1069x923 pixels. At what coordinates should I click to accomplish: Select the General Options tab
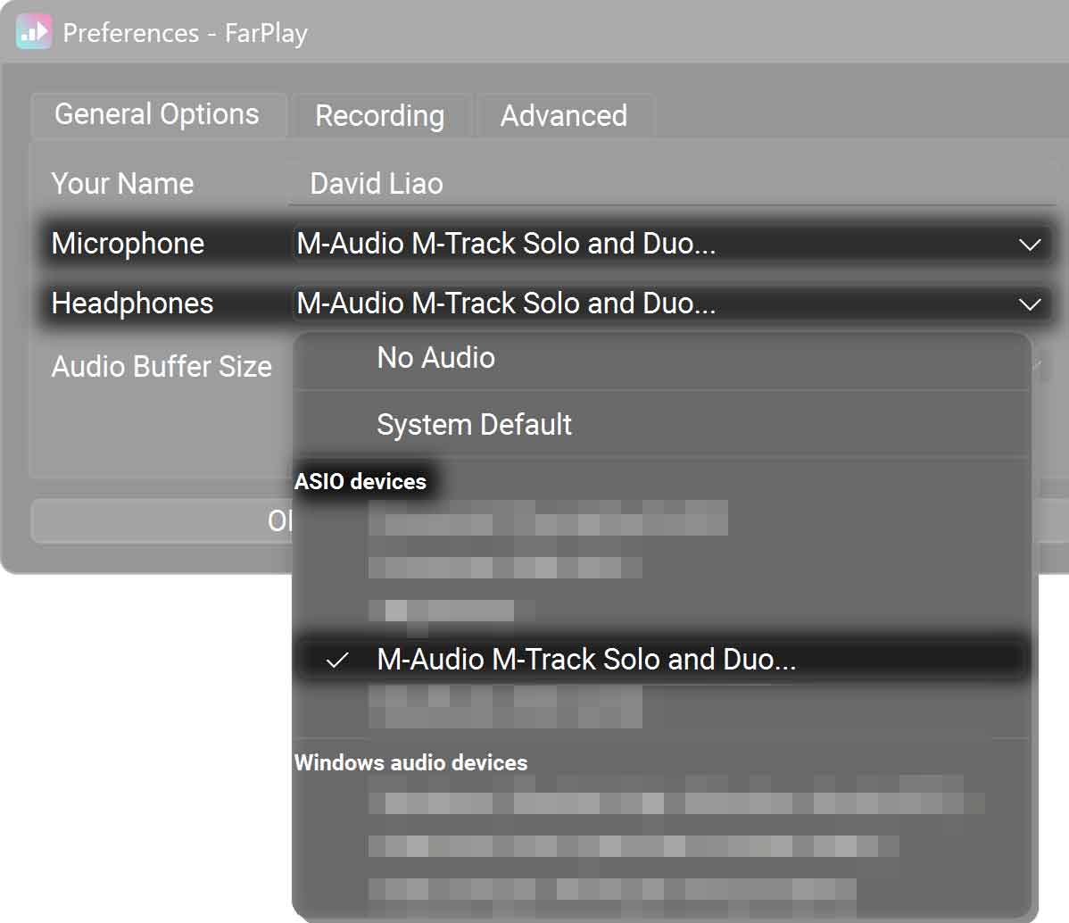[x=157, y=114]
